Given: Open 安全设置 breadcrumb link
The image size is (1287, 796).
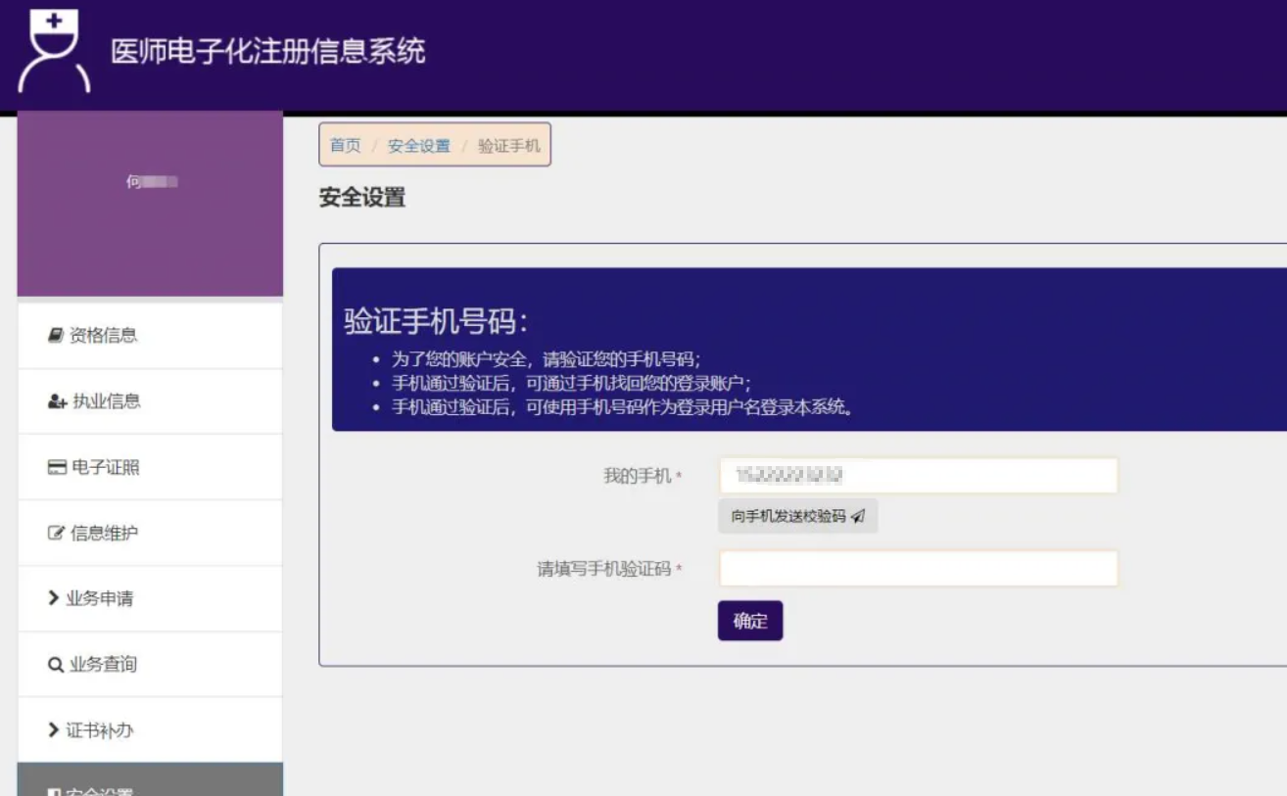Looking at the screenshot, I should [418, 146].
